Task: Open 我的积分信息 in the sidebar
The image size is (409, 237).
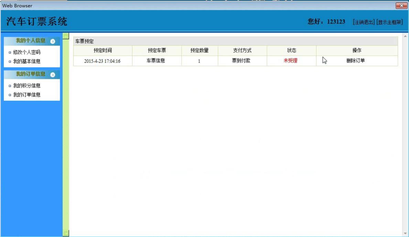Action: [27, 86]
